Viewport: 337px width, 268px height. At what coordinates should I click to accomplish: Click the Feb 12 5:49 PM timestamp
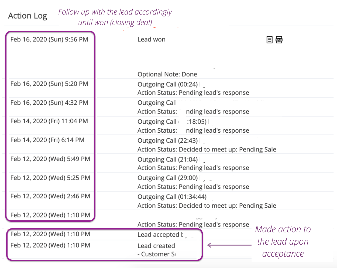point(50,159)
